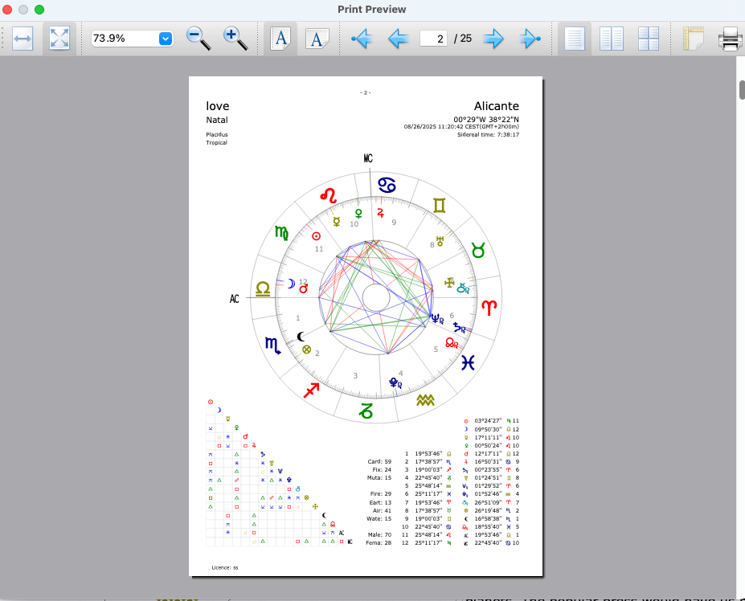Go to the previous page

[399, 38]
